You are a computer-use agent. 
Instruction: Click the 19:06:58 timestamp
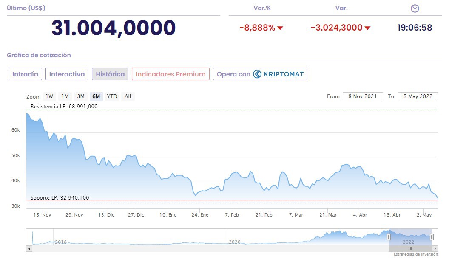click(x=415, y=28)
